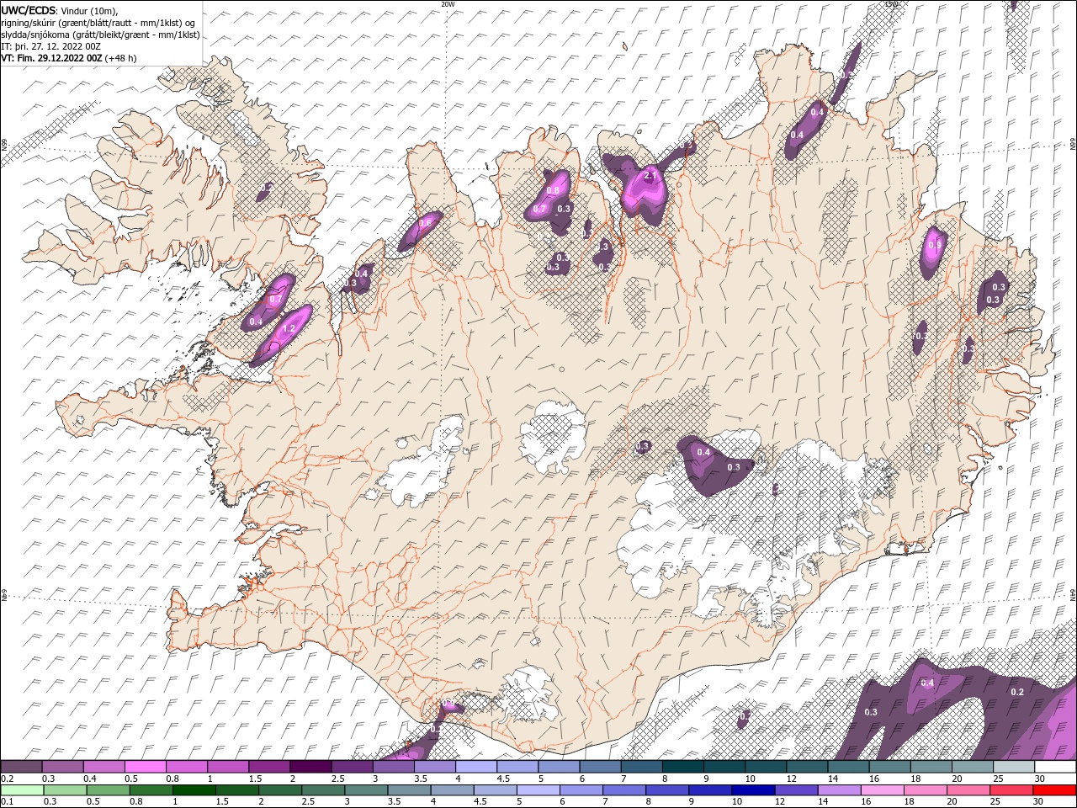Click the '20W' longitude label
This screenshot has height=808, width=1077.
pyautogui.click(x=448, y=4)
